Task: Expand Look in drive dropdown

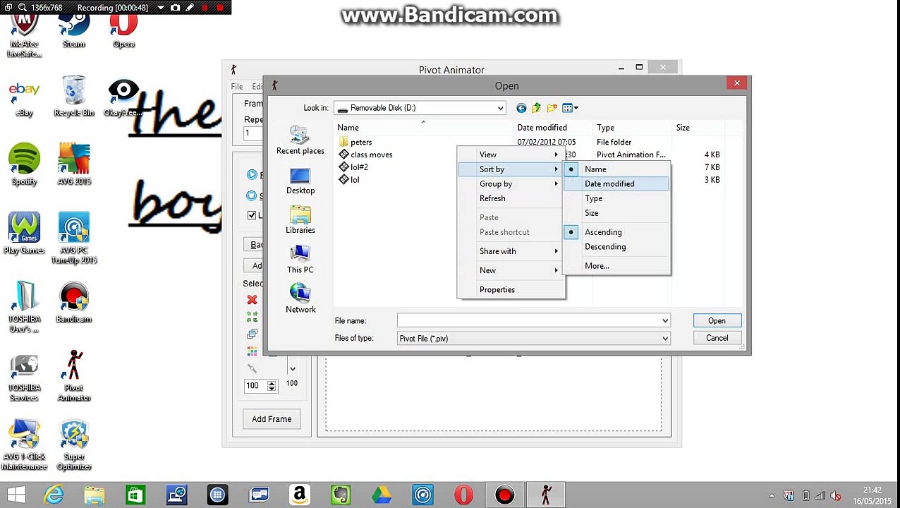Action: tap(500, 108)
